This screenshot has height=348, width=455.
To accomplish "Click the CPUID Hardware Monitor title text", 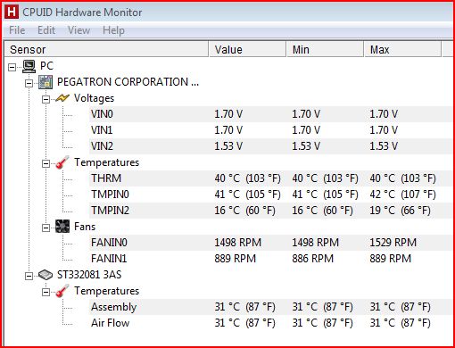I will [x=82, y=12].
